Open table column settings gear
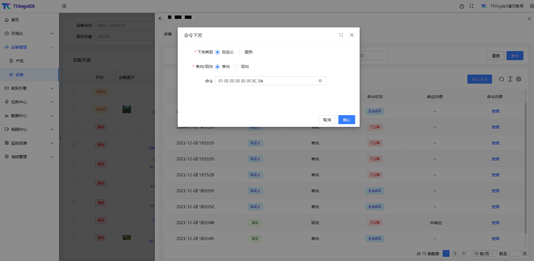 (519, 79)
